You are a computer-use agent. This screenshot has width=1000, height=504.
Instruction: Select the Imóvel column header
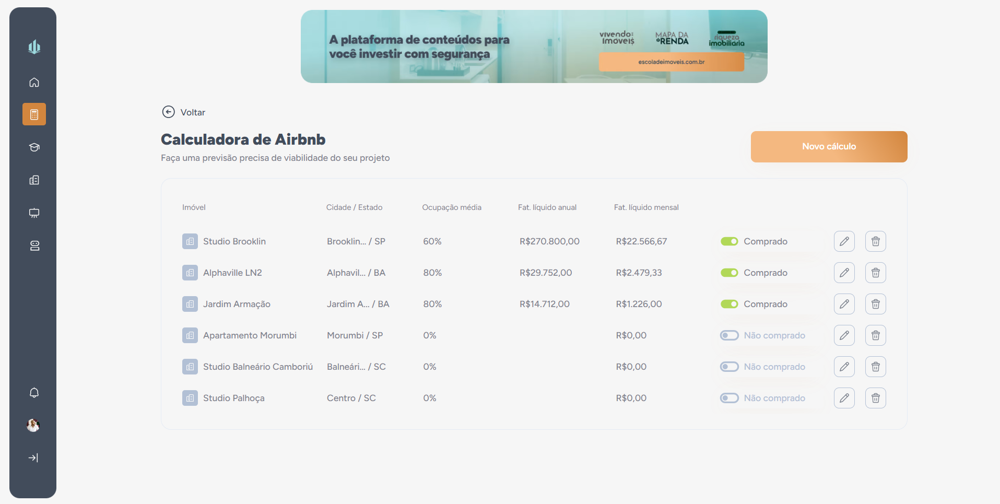(194, 207)
